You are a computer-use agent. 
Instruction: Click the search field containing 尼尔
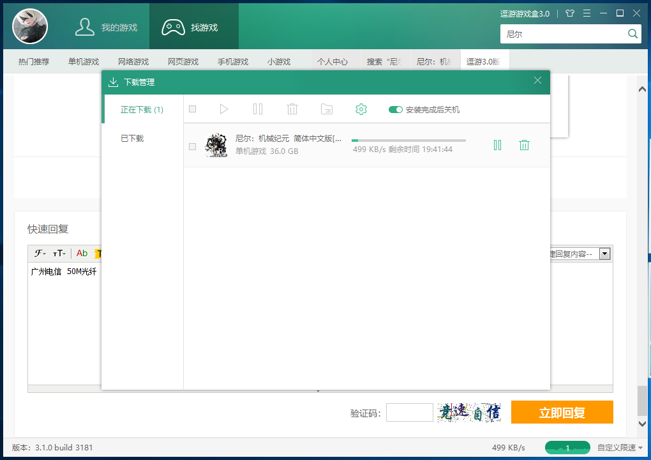(562, 34)
